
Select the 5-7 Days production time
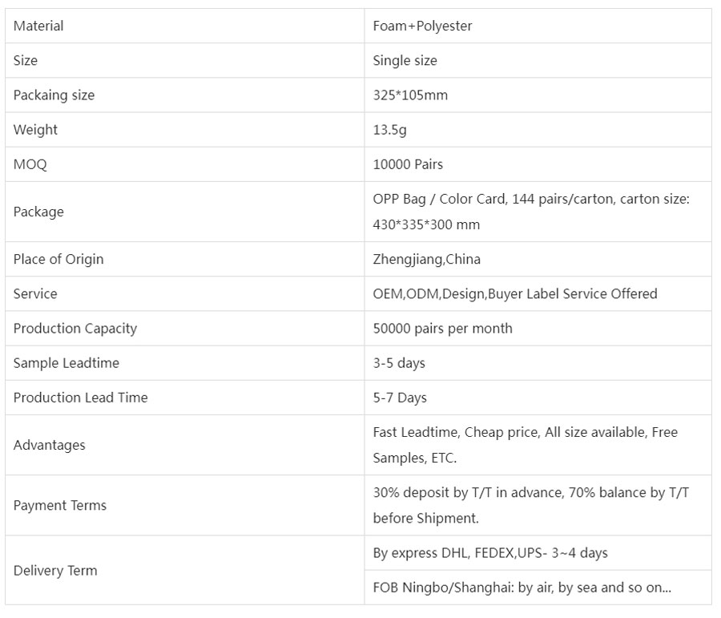click(400, 398)
